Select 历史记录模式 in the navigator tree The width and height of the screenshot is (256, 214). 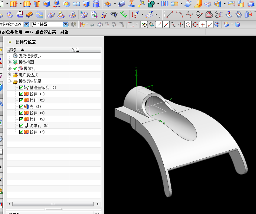(x=30, y=56)
